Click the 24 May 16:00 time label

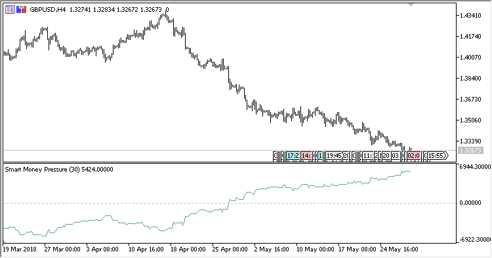(399, 249)
